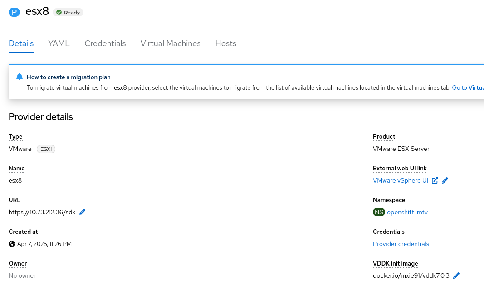
Task: Click the NS namespace badge
Action: click(379, 212)
